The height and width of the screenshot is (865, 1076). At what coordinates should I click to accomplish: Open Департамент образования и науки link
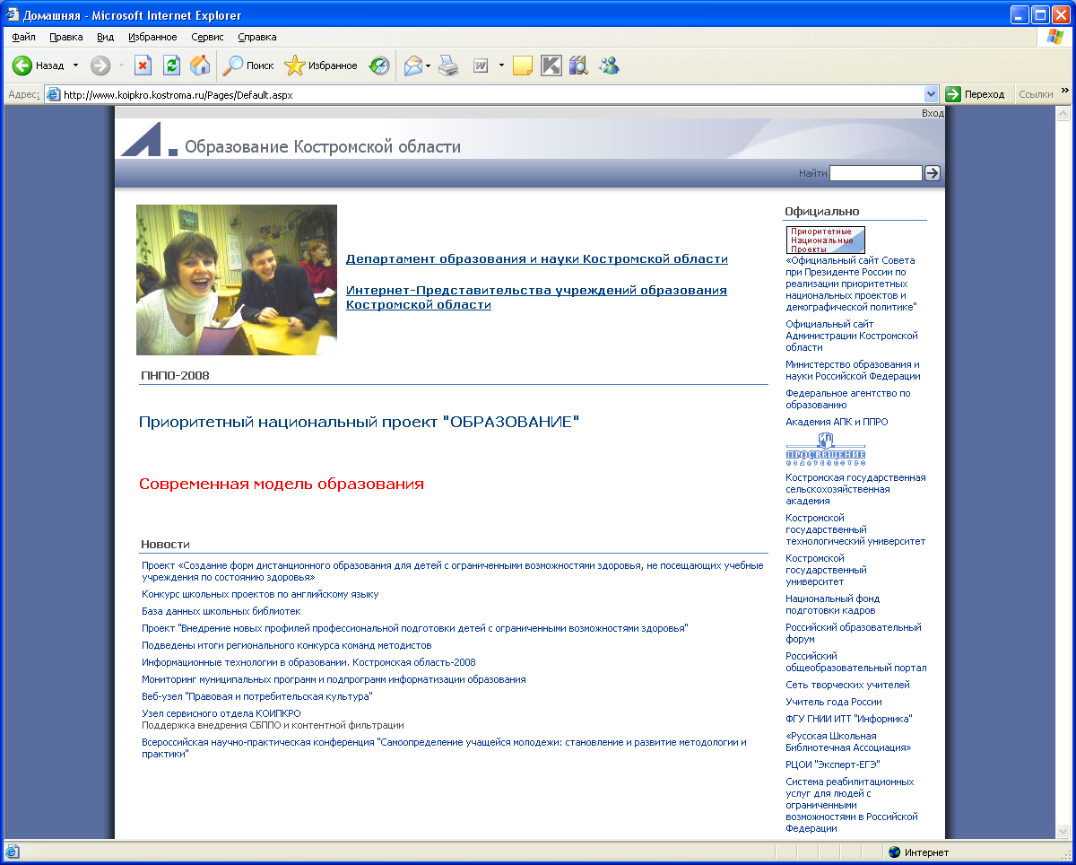(537, 259)
